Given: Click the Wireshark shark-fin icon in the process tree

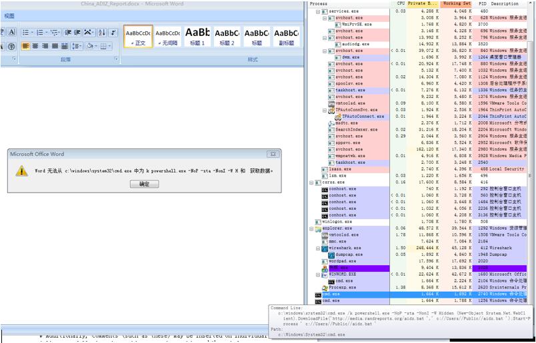Looking at the screenshot, I should point(325,248).
